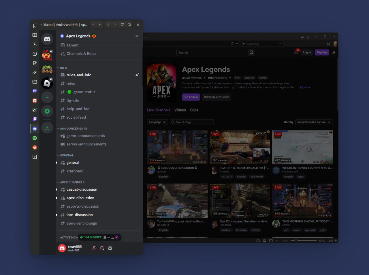Click the Twitch Log In button
The height and width of the screenshot is (275, 369).
click(307, 52)
